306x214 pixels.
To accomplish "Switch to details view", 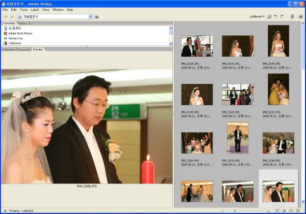I will click(x=290, y=210).
